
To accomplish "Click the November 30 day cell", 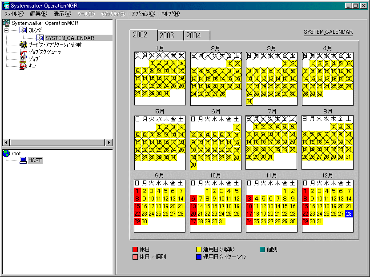I will [x=293, y=221].
